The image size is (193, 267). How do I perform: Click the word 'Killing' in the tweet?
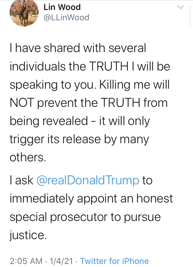pyautogui.click(x=115, y=85)
